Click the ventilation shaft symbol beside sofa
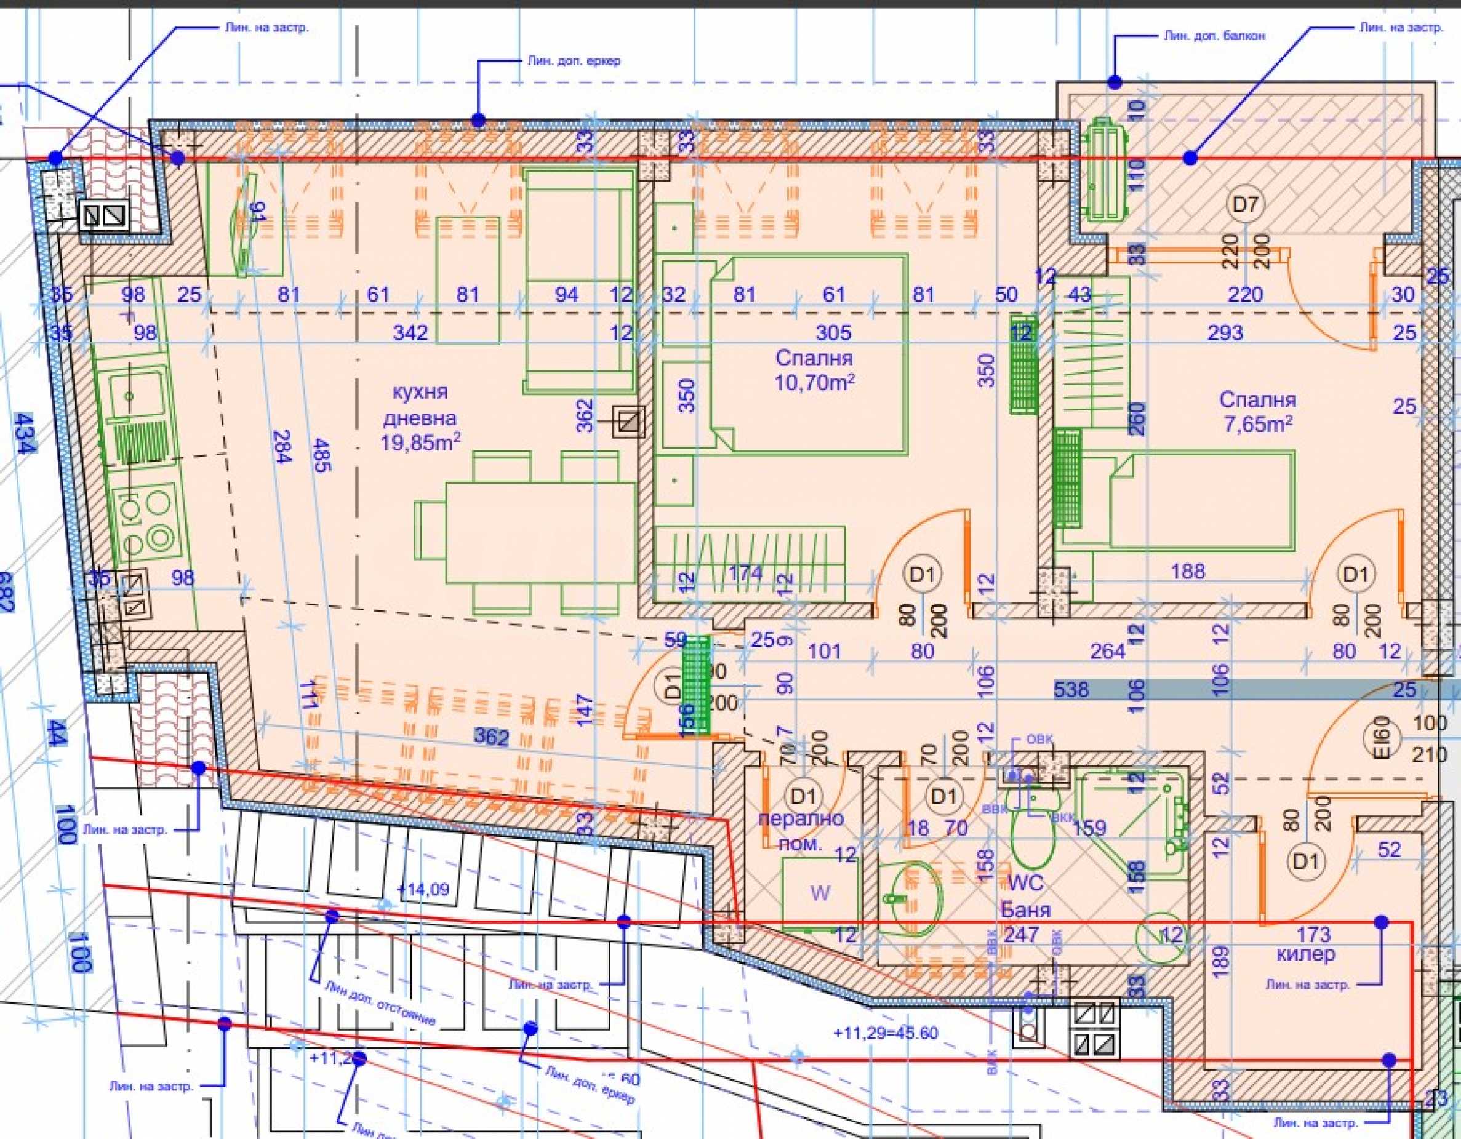This screenshot has height=1139, width=1461. pyautogui.click(x=629, y=422)
